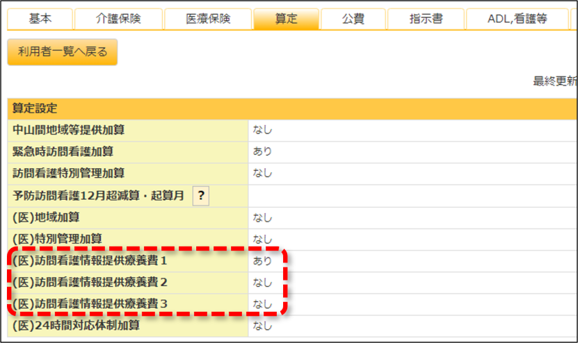Open the 指示書 tab
This screenshot has width=578, height=343.
(426, 19)
